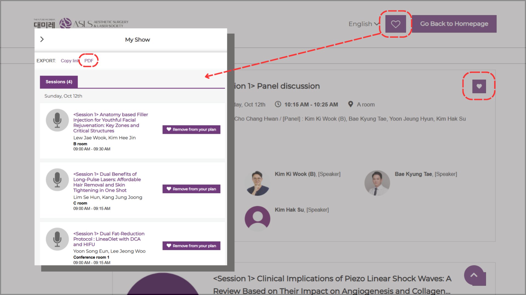Click microphone icon of Long-Pulse Lasers session
526x295 pixels.
(x=57, y=180)
